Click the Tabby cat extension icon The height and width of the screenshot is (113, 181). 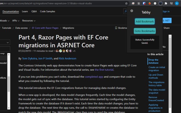point(160,3)
